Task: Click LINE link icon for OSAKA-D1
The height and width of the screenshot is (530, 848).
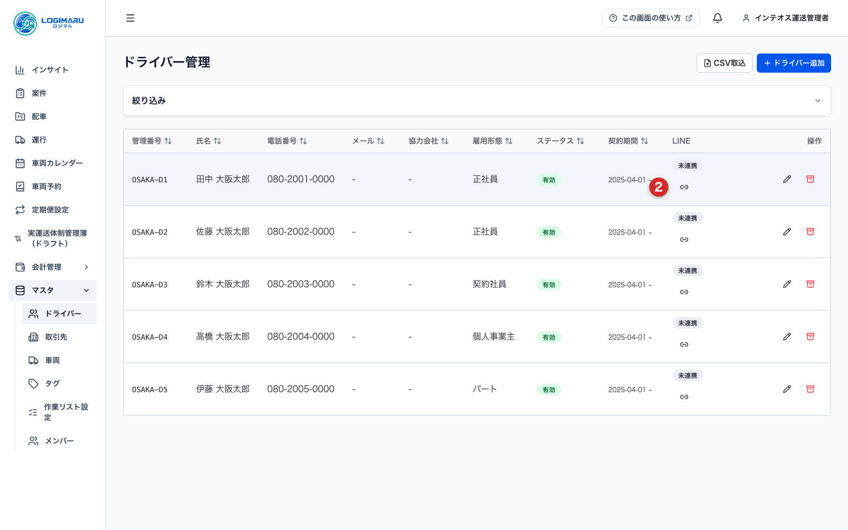Action: pos(684,187)
